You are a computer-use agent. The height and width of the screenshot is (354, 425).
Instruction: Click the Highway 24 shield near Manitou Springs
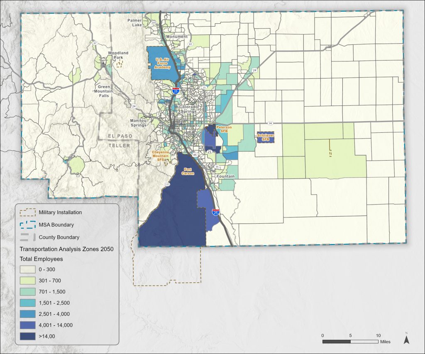(134, 106)
